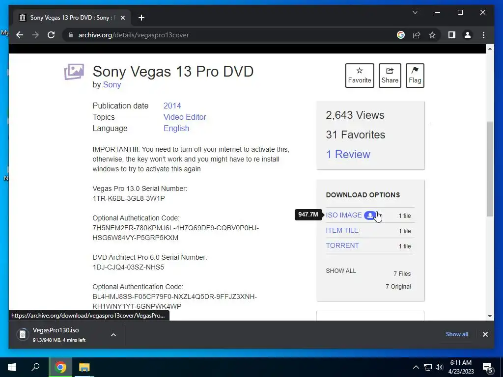Click the browser forward arrow
Viewport: 503px width, 377px height.
35,35
